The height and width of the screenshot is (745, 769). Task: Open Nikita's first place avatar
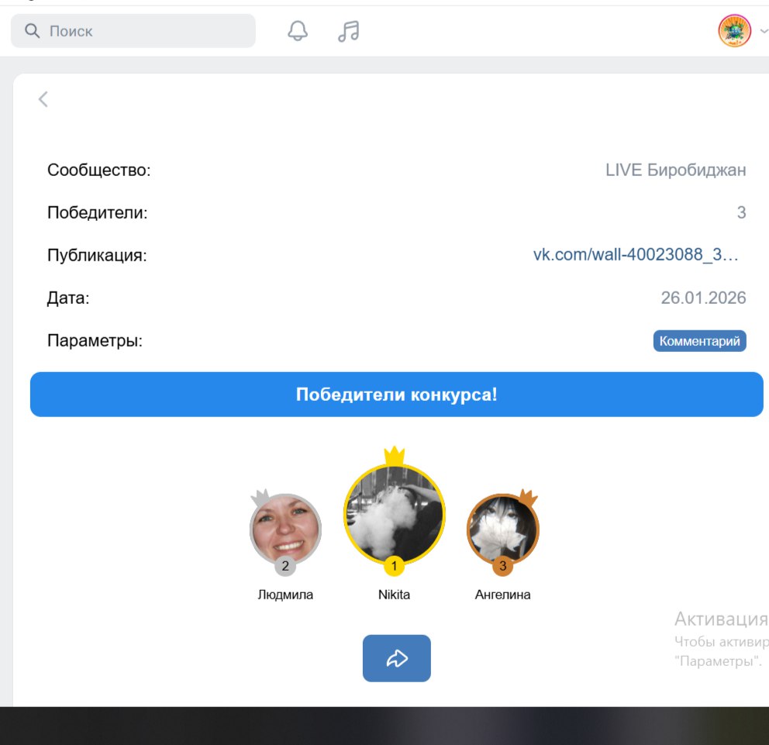click(x=394, y=514)
